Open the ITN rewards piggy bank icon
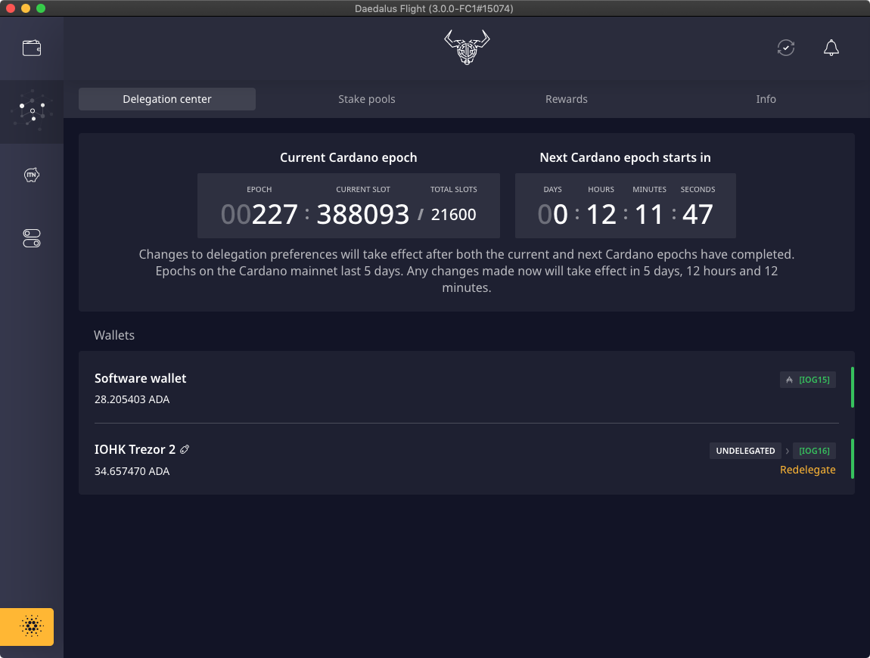Viewport: 870px width, 658px height. tap(32, 175)
